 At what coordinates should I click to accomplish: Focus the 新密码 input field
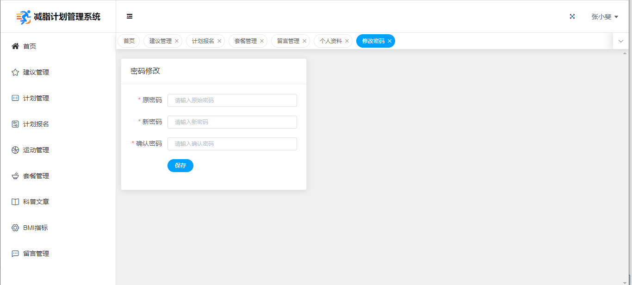click(x=232, y=122)
